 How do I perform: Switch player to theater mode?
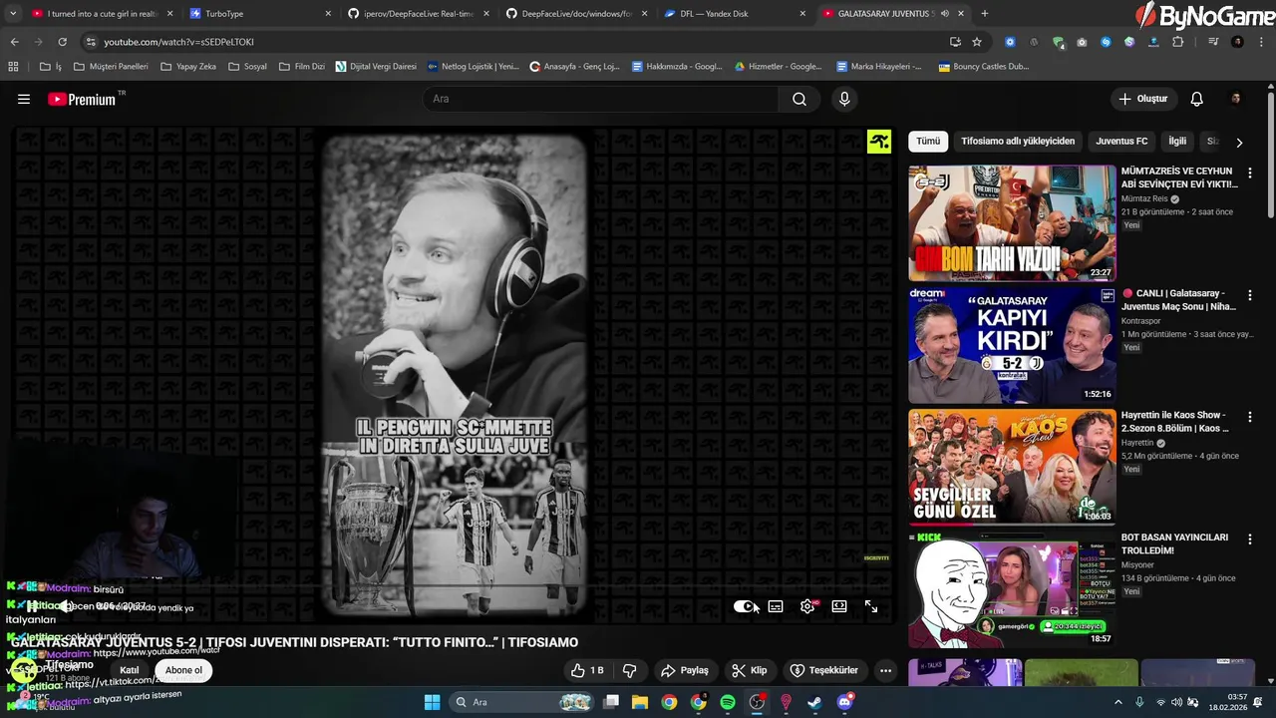point(839,606)
